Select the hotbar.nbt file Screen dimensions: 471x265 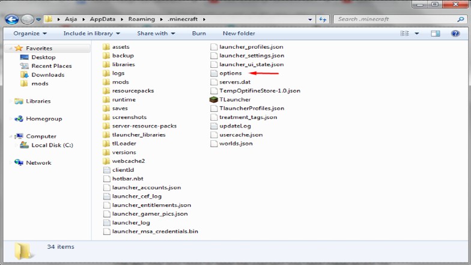(127, 179)
